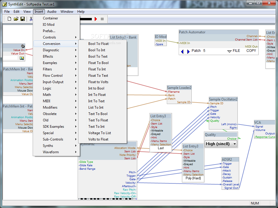Expand the Waveform submenu
The width and height of the screenshot is (278, 208).
click(56, 152)
